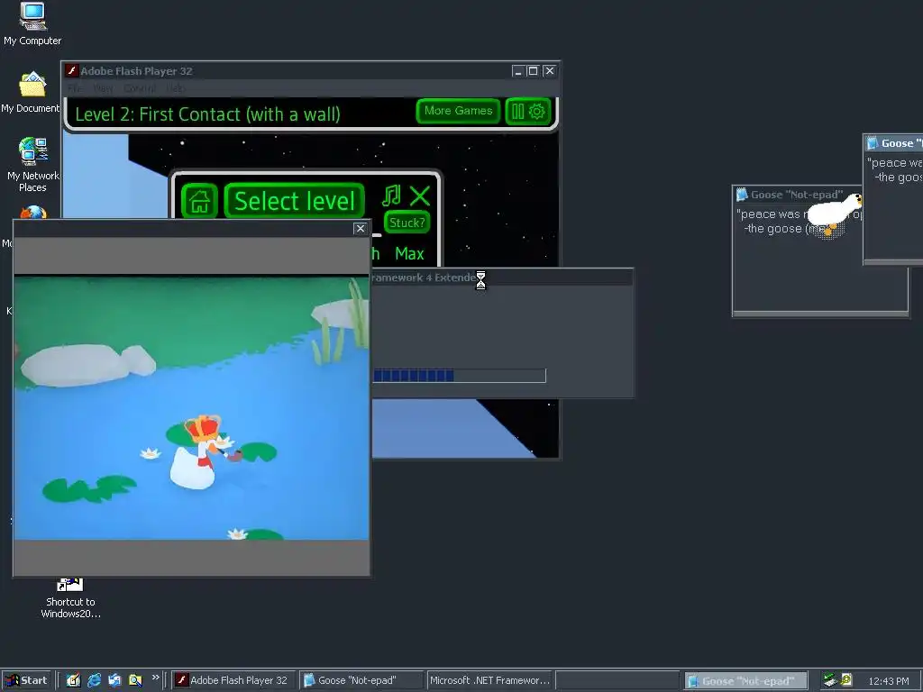Viewport: 923px width, 692px height.
Task: Click the search magnifier quick launch icon
Action: [x=135, y=680]
